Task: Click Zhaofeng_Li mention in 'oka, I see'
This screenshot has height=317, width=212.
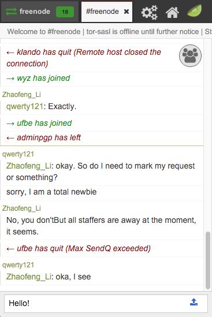Action: click(x=28, y=277)
